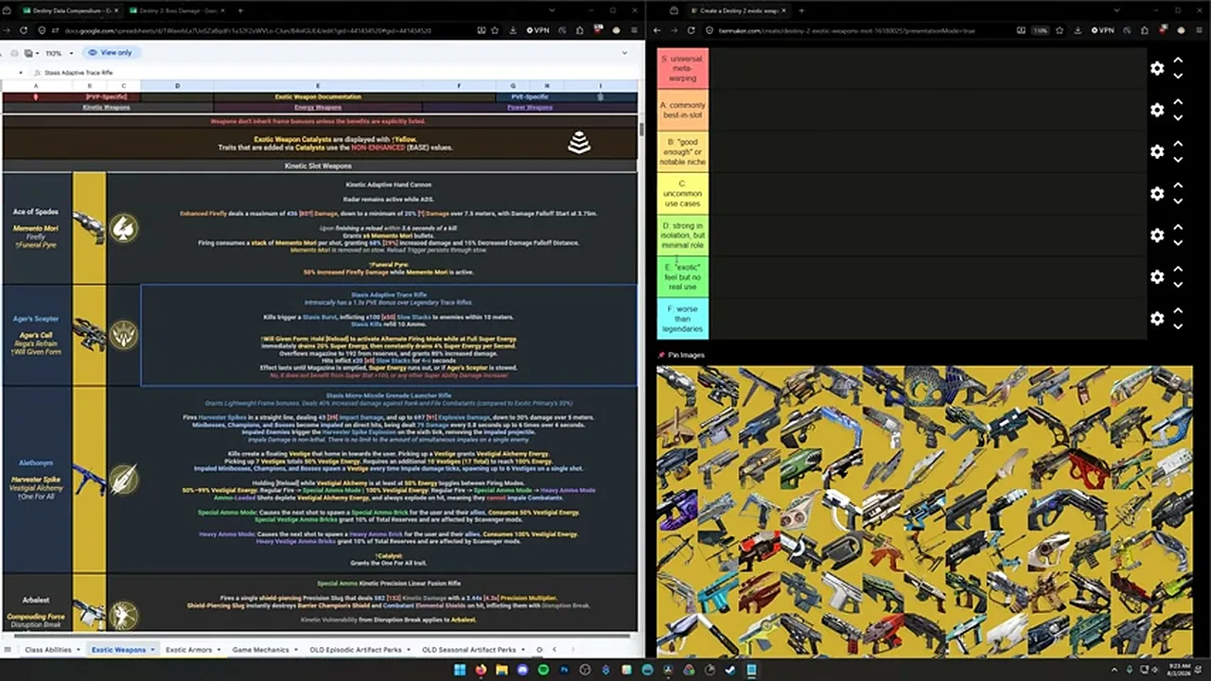The image size is (1211, 681).
Task: Open settings gear for the D tier row
Action: coord(1157,235)
